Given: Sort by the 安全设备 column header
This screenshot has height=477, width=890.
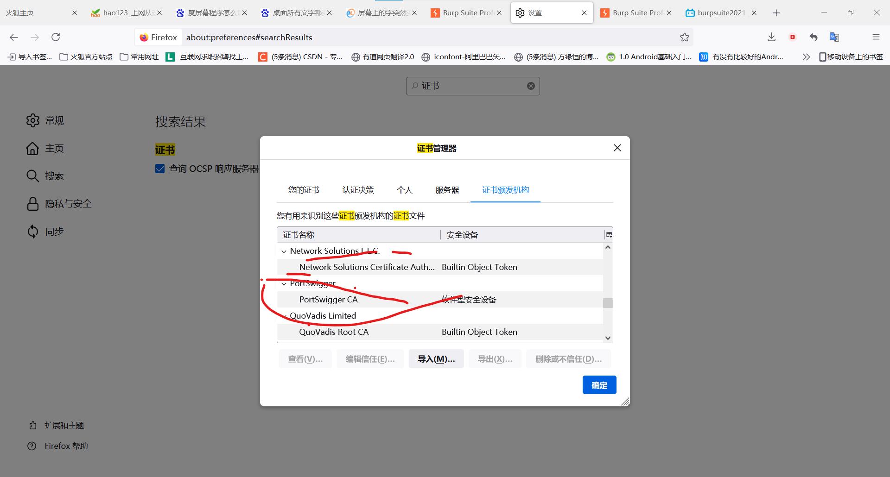Looking at the screenshot, I should pos(522,235).
